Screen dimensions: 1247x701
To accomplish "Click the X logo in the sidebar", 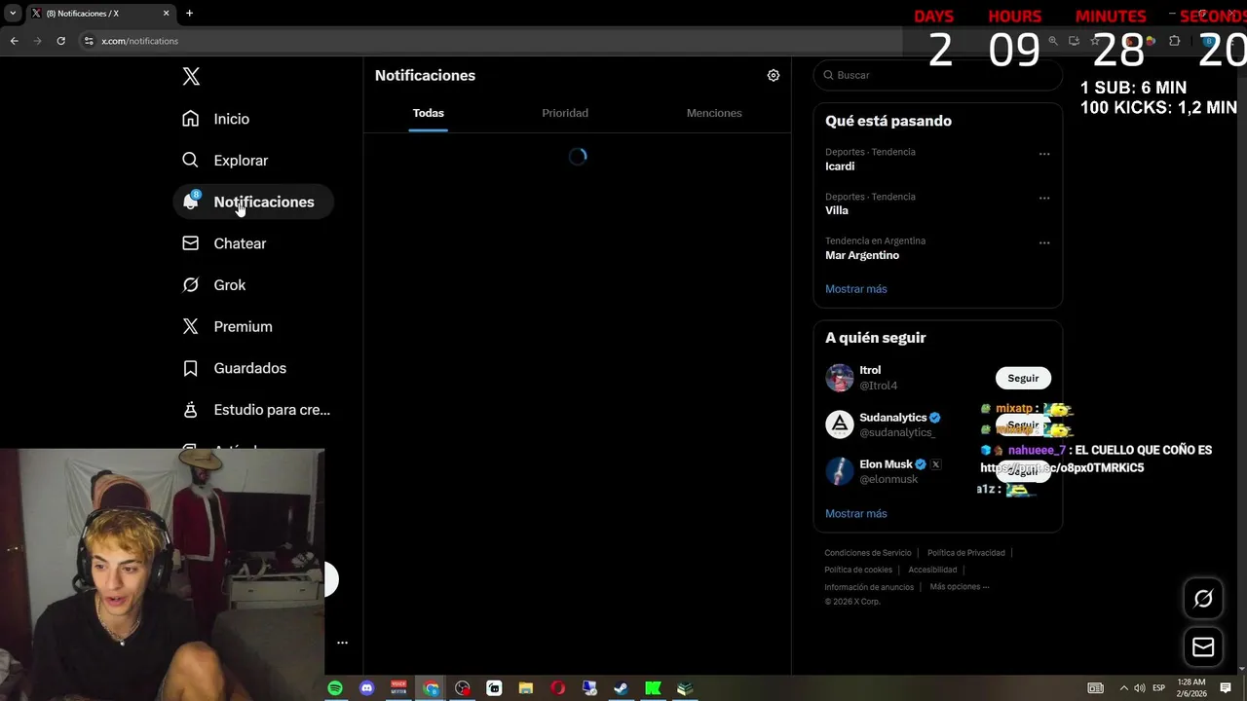I will (x=191, y=77).
